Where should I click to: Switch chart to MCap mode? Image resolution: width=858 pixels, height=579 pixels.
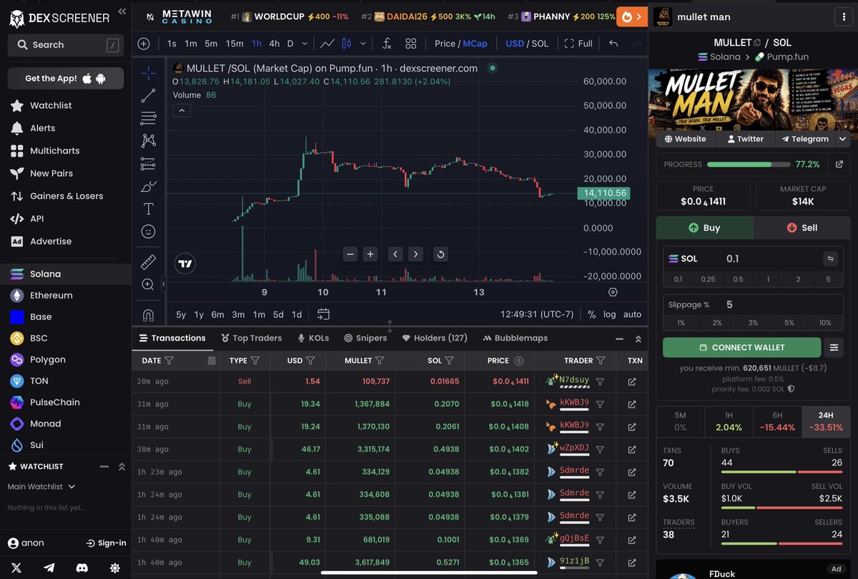tap(475, 44)
